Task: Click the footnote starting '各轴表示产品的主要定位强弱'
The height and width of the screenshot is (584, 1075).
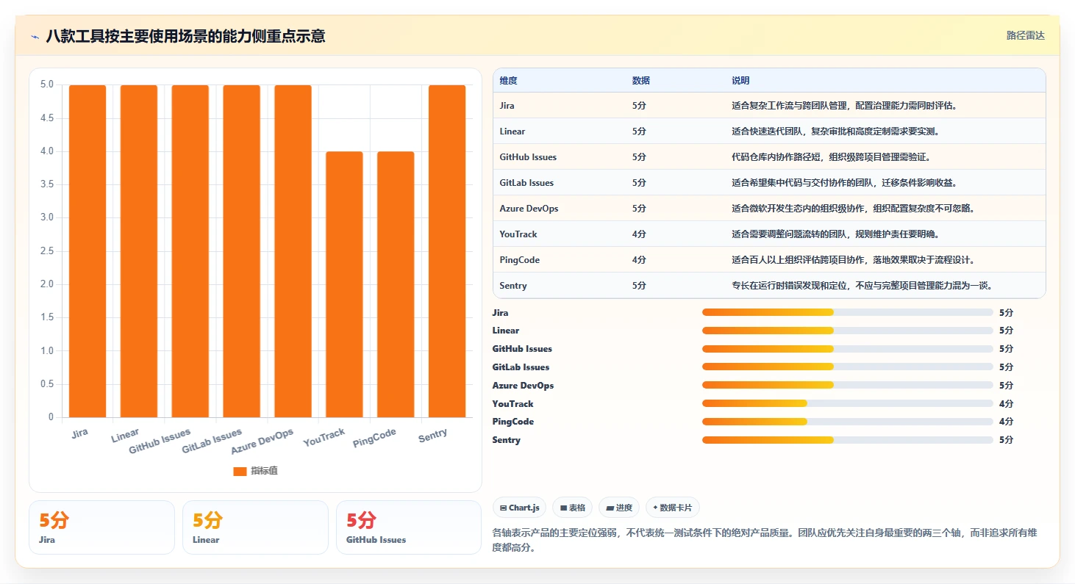Action: (765, 540)
